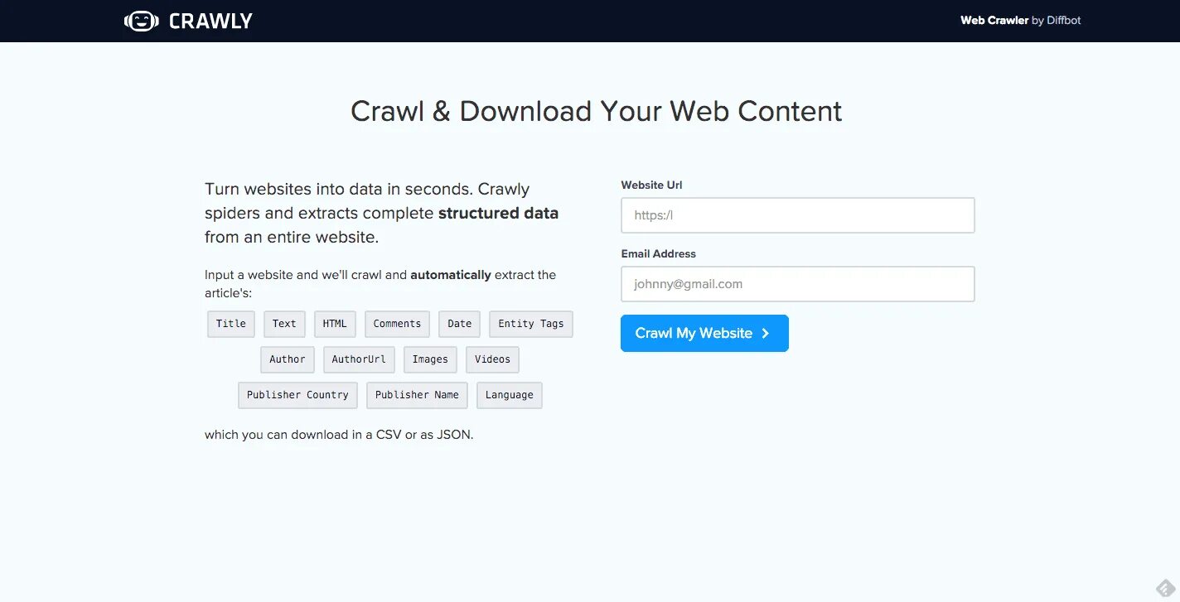1180x602 pixels.
Task: Select the Publisher Country extraction tag
Action: (297, 395)
